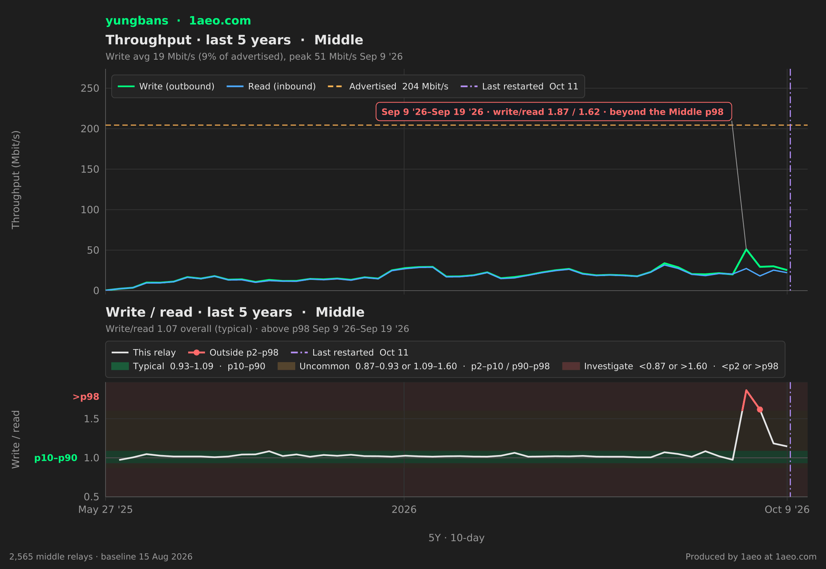This screenshot has height=569, width=826.
Task: Click the Write / read · last 5 years title
Action: point(235,312)
